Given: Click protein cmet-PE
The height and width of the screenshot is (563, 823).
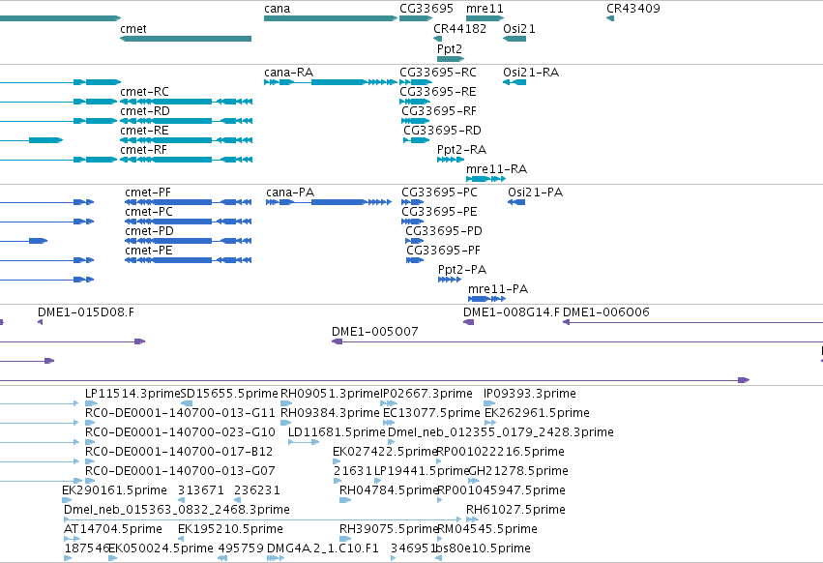Looking at the screenshot, I should coord(149,252).
